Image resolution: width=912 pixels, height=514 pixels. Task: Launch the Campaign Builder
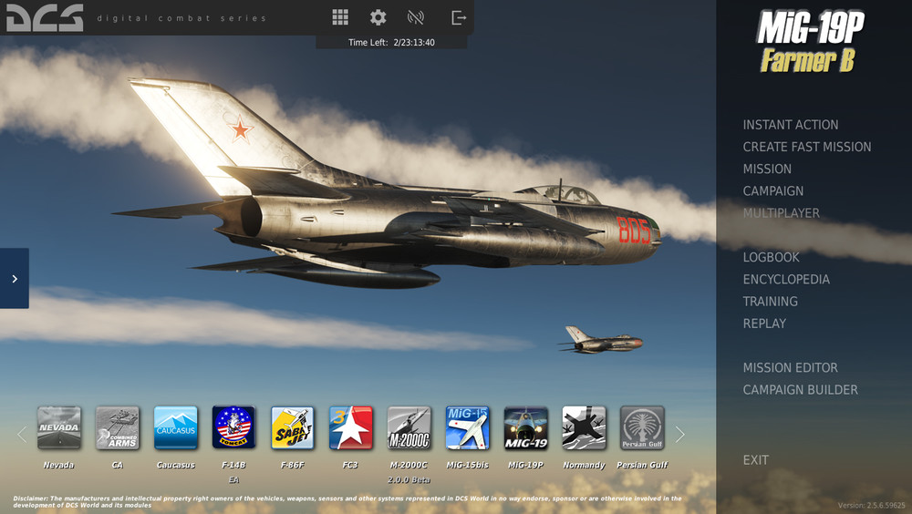tap(801, 389)
